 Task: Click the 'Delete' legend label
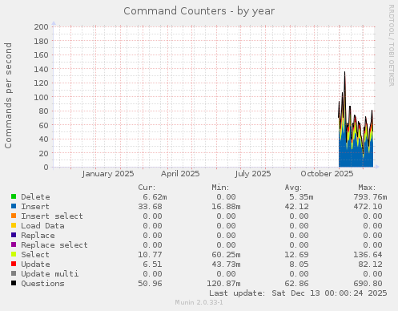pyautogui.click(x=35, y=197)
